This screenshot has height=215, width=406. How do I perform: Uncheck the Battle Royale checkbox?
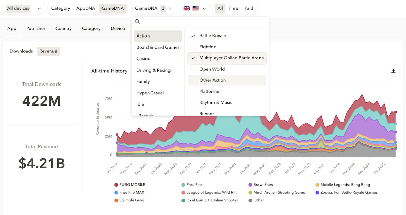click(x=194, y=36)
